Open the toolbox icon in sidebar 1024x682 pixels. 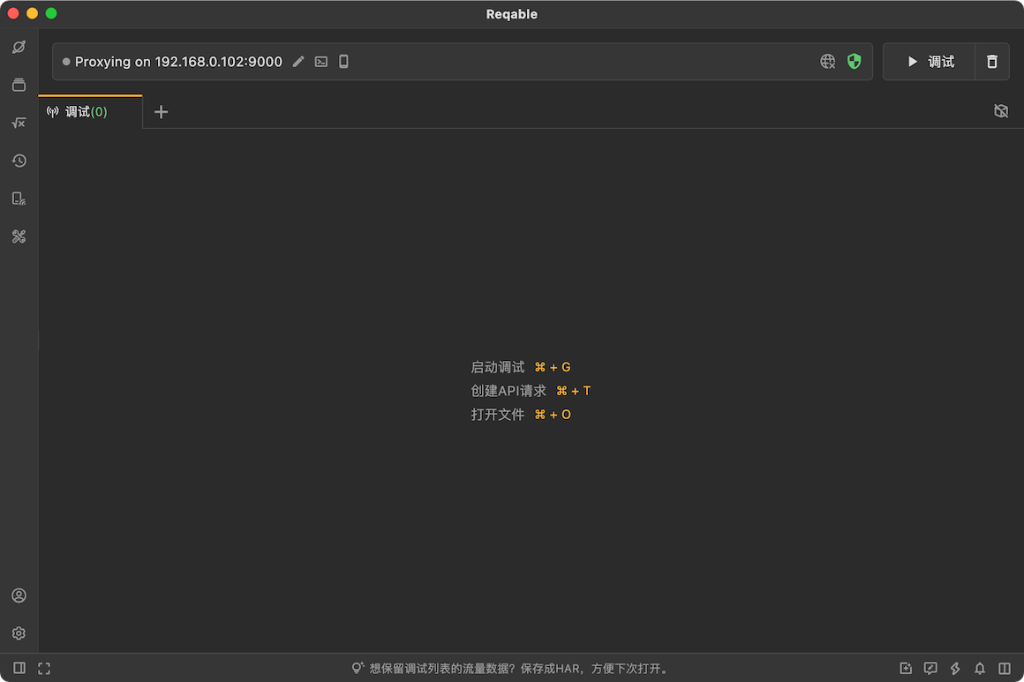[x=19, y=236]
